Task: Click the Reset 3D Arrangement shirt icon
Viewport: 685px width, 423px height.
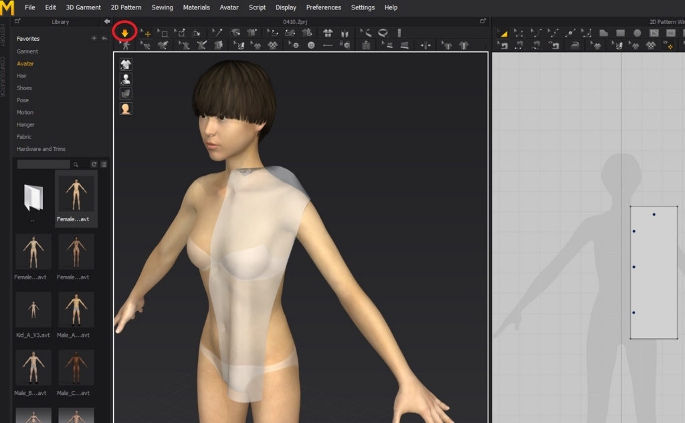Action: click(327, 33)
